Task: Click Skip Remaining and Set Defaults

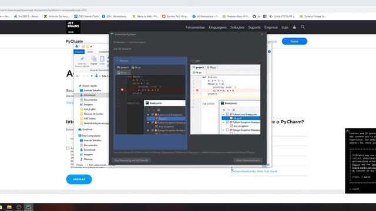Action: tap(132, 160)
